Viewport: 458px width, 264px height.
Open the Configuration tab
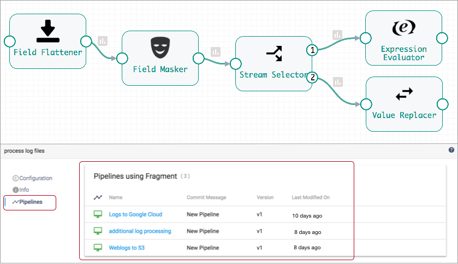point(33,178)
